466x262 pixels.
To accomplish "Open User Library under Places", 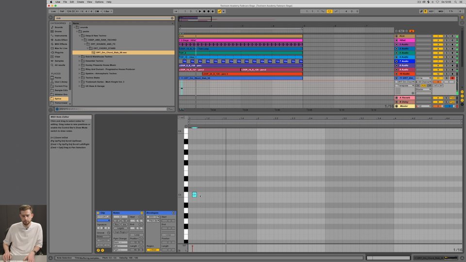I will [61, 82].
